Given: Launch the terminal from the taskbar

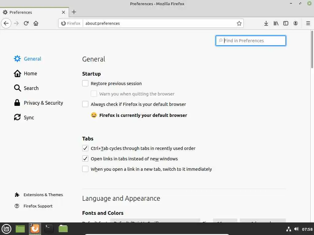Looking at the screenshot, I should [x=49, y=229].
